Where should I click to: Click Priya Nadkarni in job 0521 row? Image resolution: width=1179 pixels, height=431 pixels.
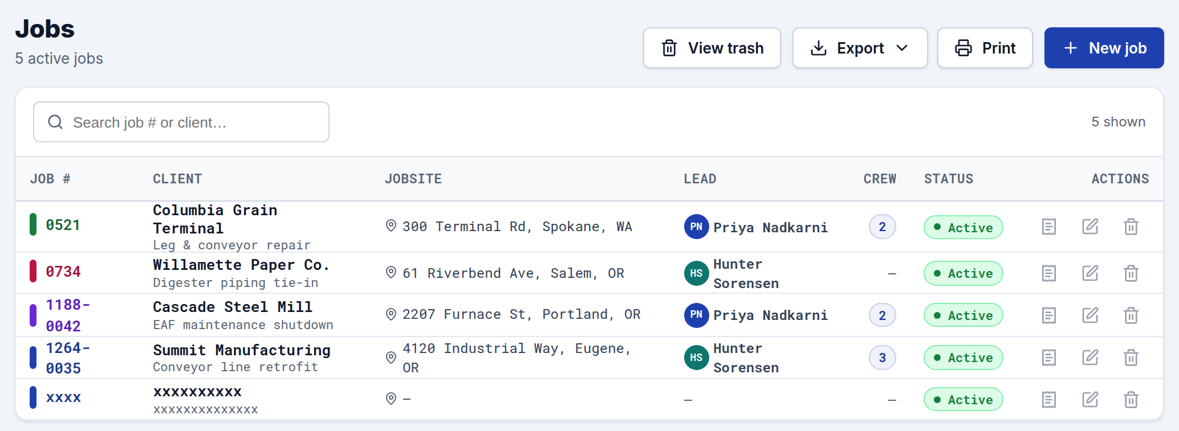770,228
